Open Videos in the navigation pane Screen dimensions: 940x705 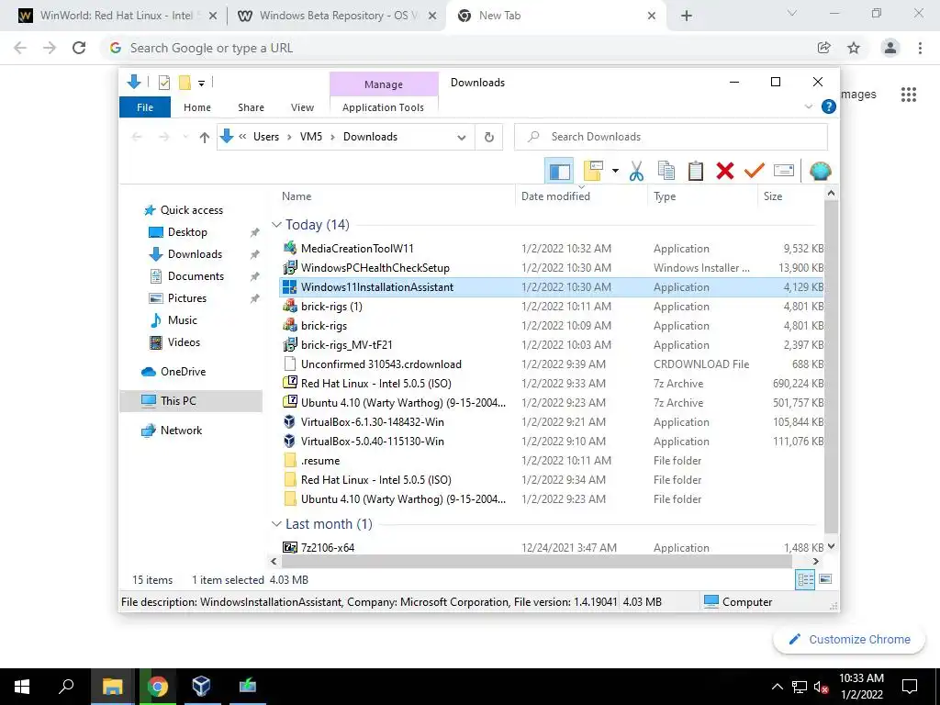[184, 342]
